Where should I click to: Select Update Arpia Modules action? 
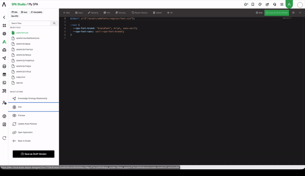[x=34, y=124]
